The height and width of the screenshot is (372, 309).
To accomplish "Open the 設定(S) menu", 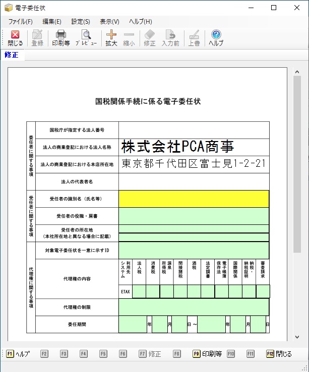I will (x=81, y=22).
